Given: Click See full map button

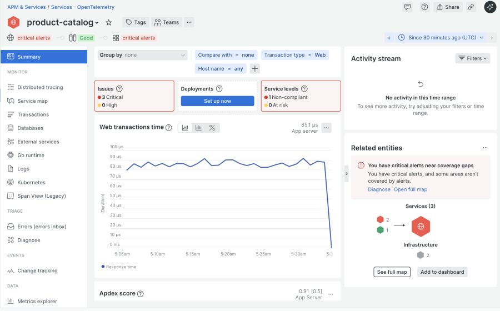Looking at the screenshot, I should pyautogui.click(x=392, y=272).
